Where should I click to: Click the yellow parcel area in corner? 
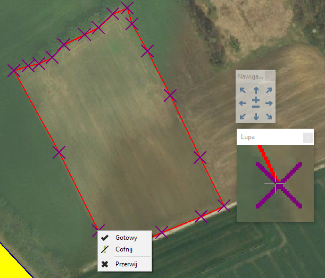[11, 265]
